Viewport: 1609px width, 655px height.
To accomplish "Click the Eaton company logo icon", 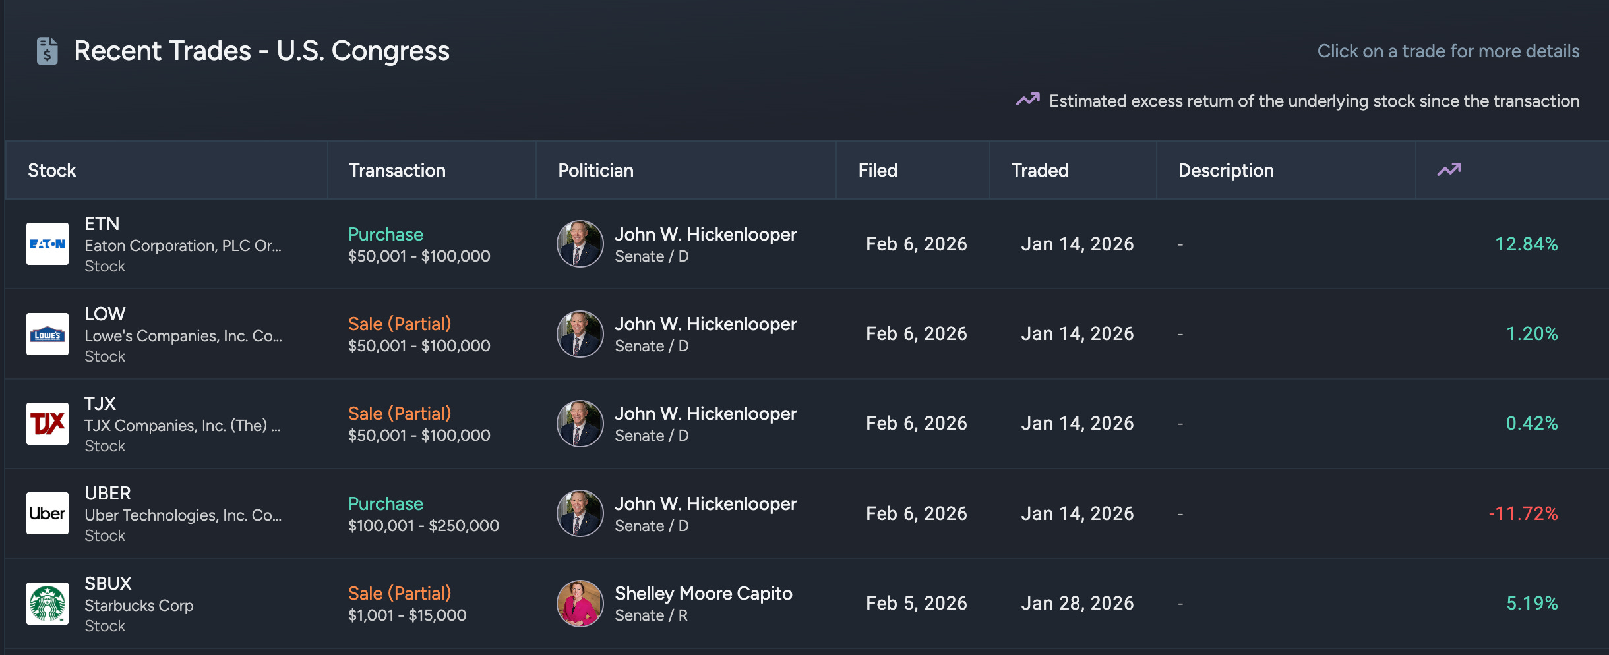I will point(47,244).
